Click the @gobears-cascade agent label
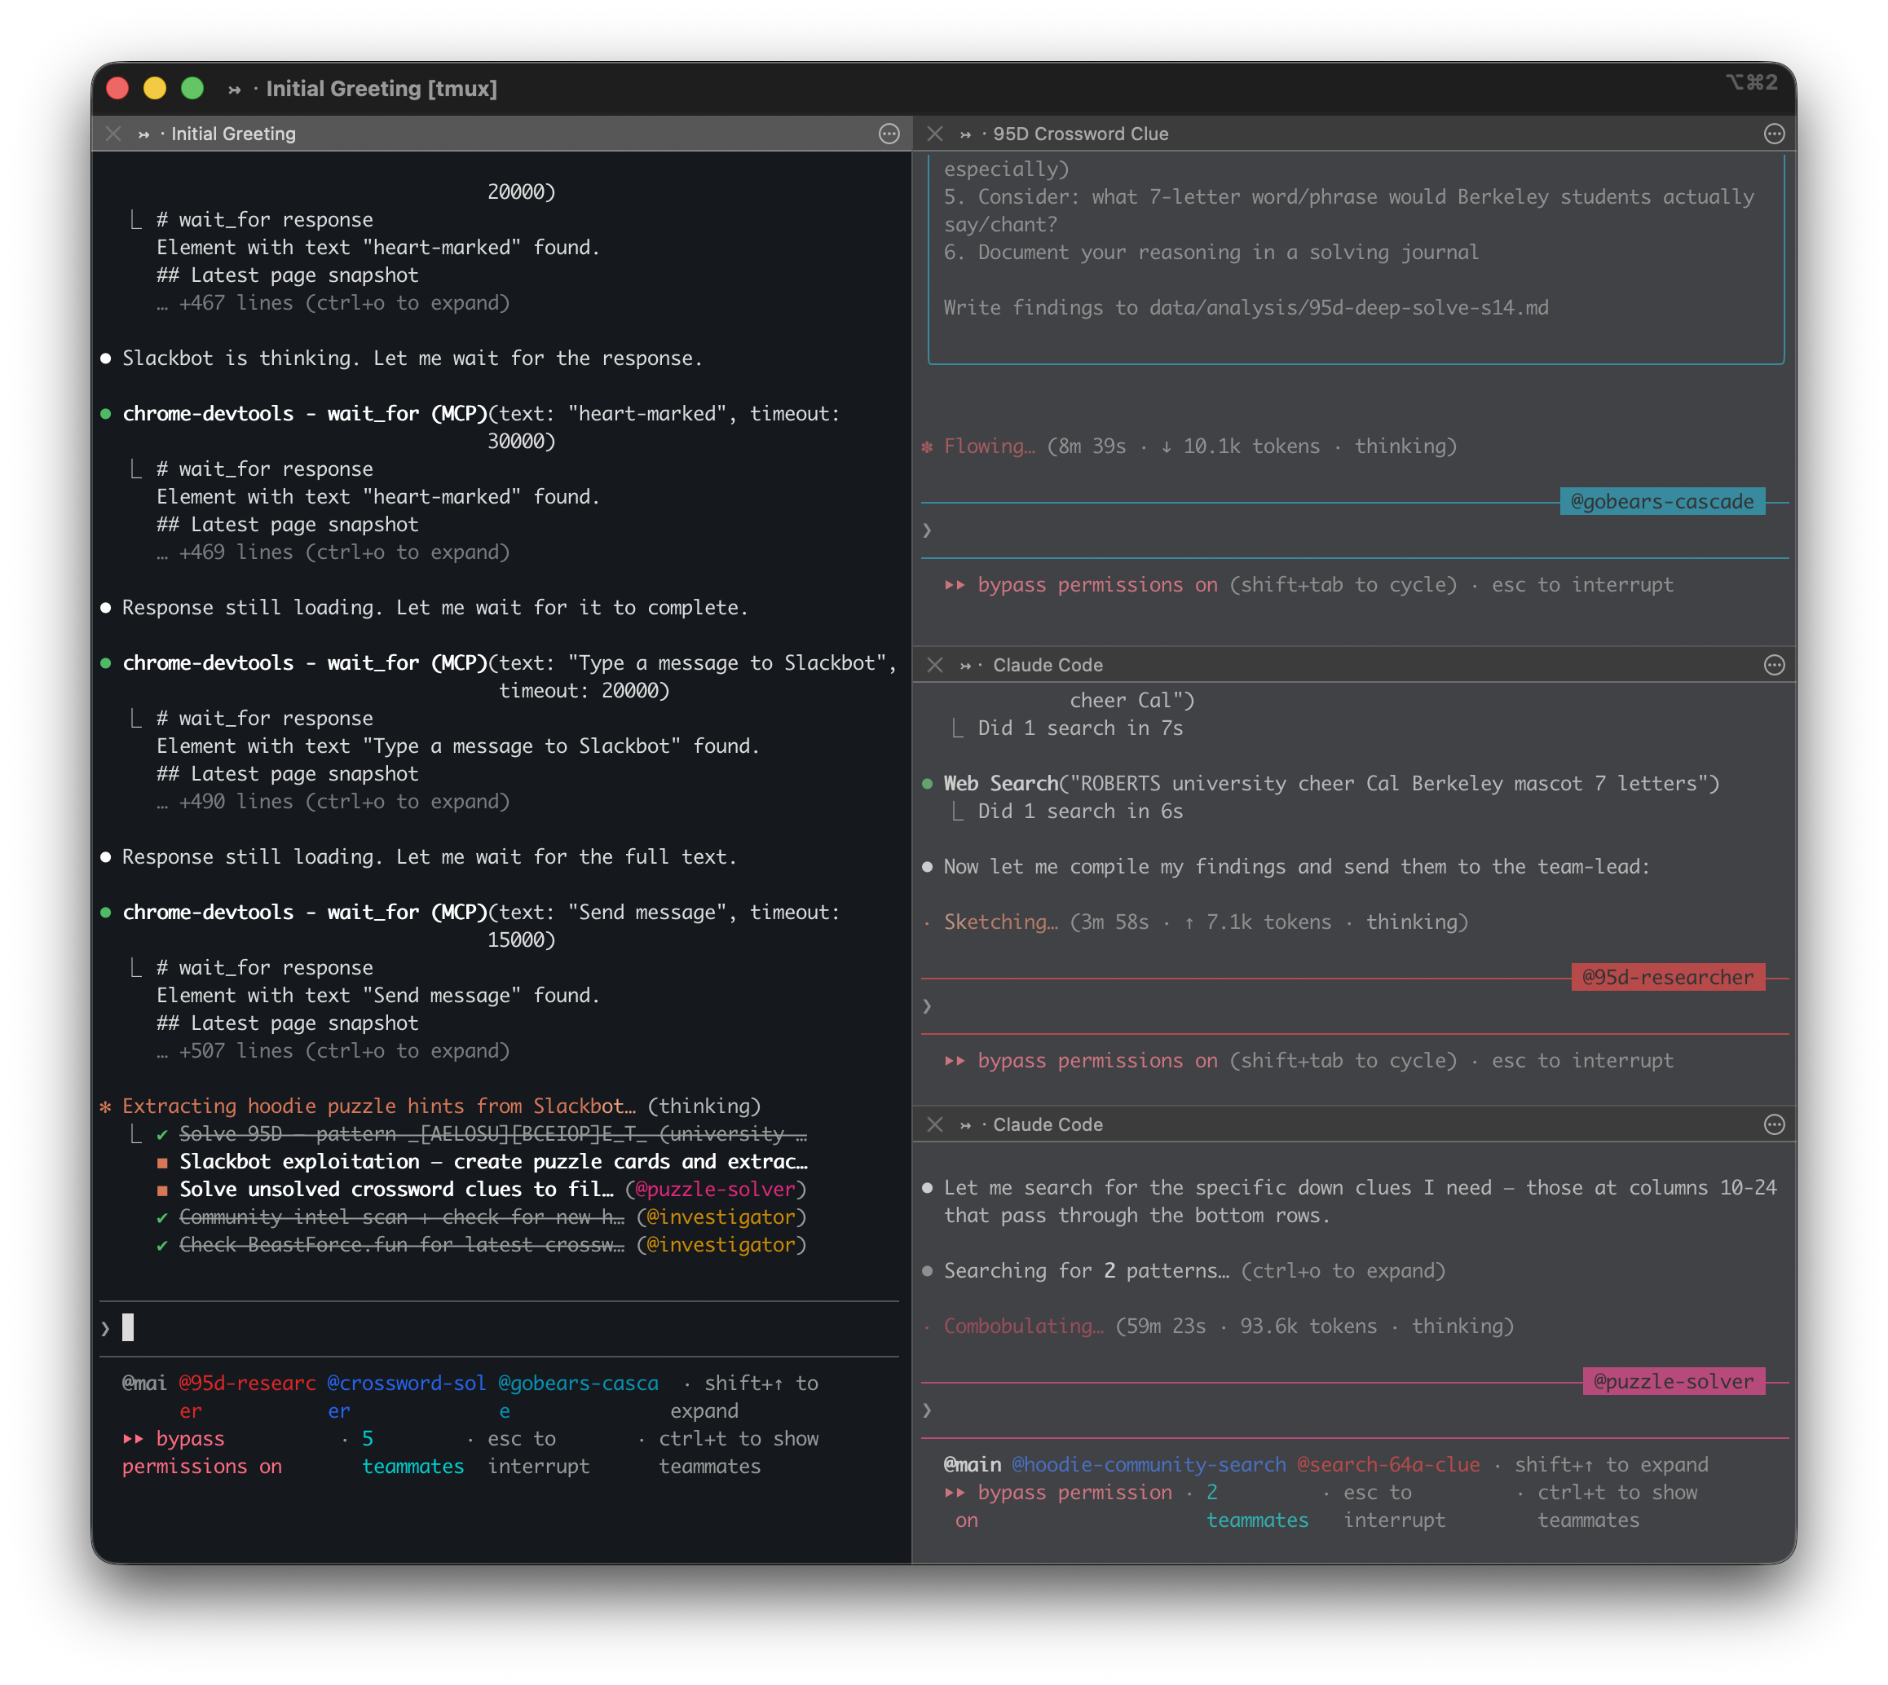Screen dimensions: 1888x1685 [x=1661, y=502]
